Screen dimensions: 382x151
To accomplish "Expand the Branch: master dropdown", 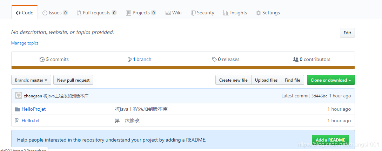I will pos(31,80).
